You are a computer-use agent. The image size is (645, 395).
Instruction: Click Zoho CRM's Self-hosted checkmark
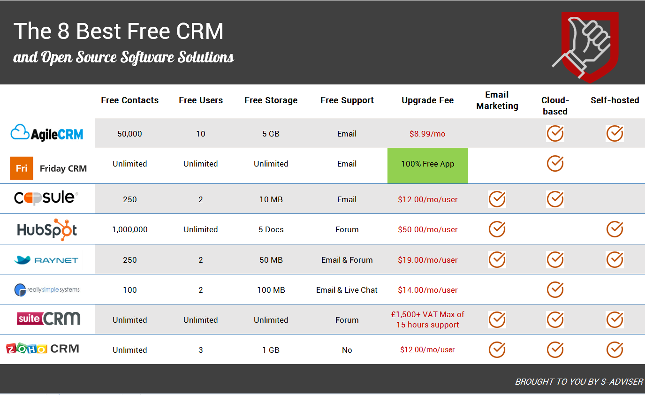click(615, 349)
